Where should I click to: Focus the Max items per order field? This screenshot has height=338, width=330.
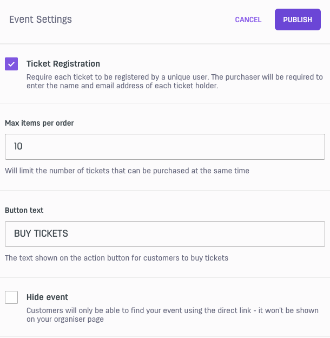tap(165, 147)
